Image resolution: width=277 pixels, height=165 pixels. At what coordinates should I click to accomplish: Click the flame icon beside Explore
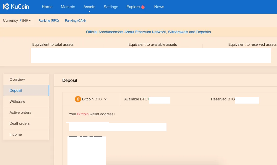pos(143,7)
